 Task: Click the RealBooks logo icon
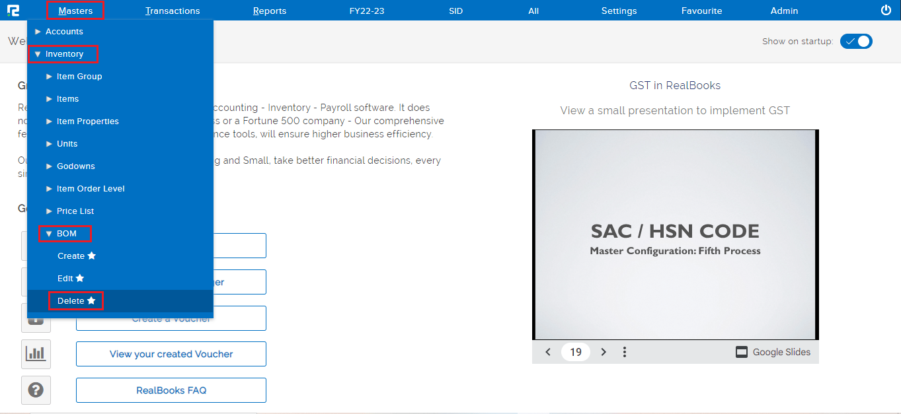pyautogui.click(x=13, y=11)
